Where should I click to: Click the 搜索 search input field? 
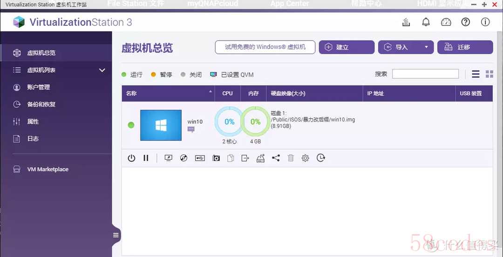425,74
